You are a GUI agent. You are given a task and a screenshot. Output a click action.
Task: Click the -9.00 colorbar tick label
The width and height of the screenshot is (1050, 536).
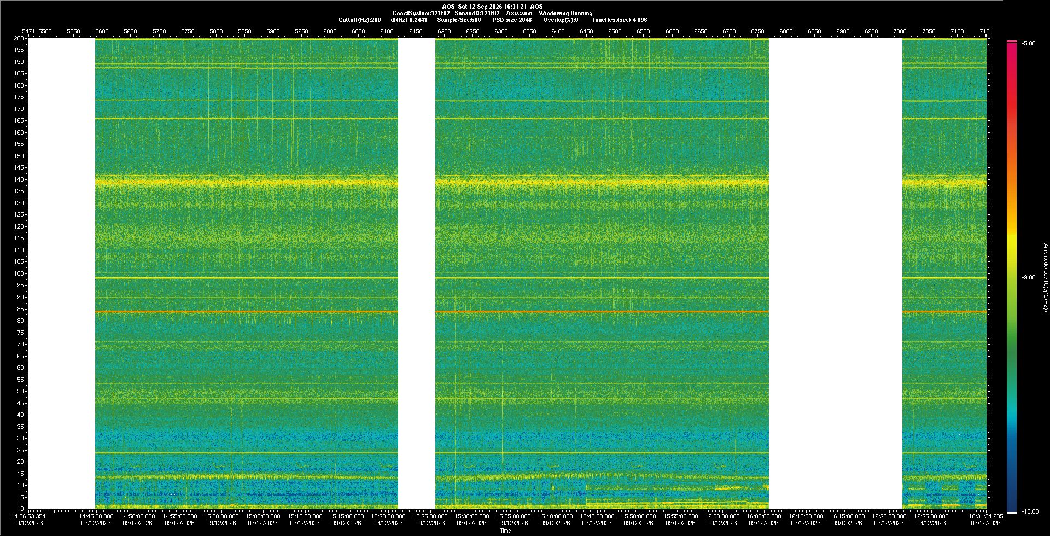click(1029, 278)
